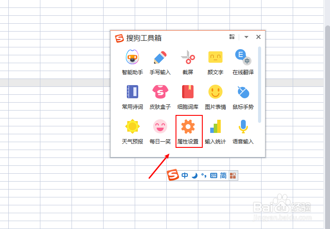330x229 pixels.
Task: Start the 截屏 screenshot scissors tool
Action: click(x=188, y=62)
